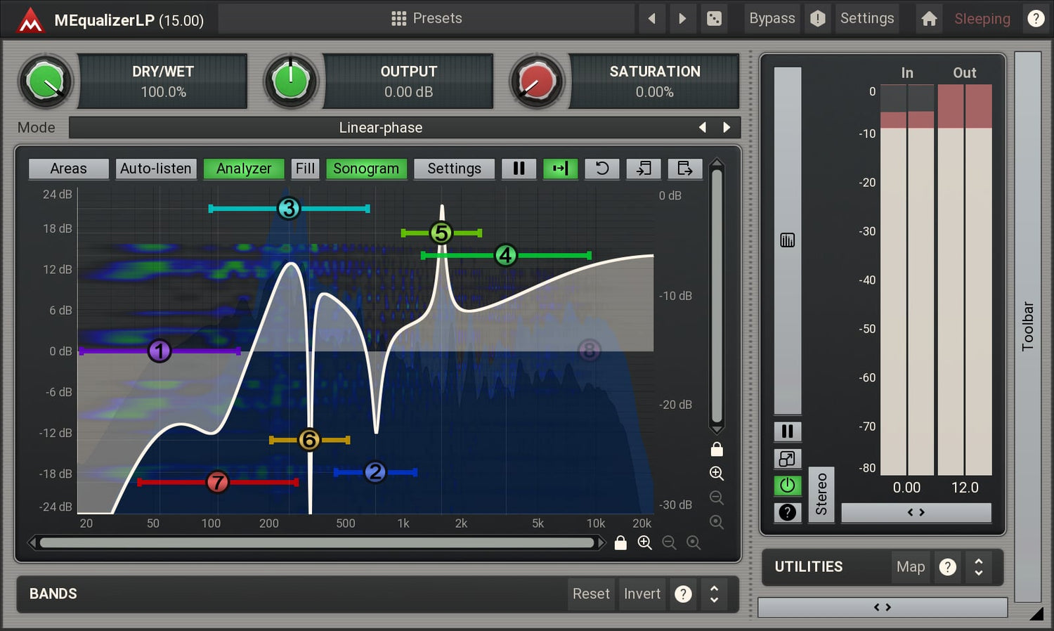Toggle the Fill option

[x=305, y=169]
